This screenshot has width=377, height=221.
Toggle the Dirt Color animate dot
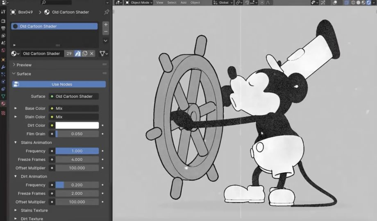[x=103, y=125]
